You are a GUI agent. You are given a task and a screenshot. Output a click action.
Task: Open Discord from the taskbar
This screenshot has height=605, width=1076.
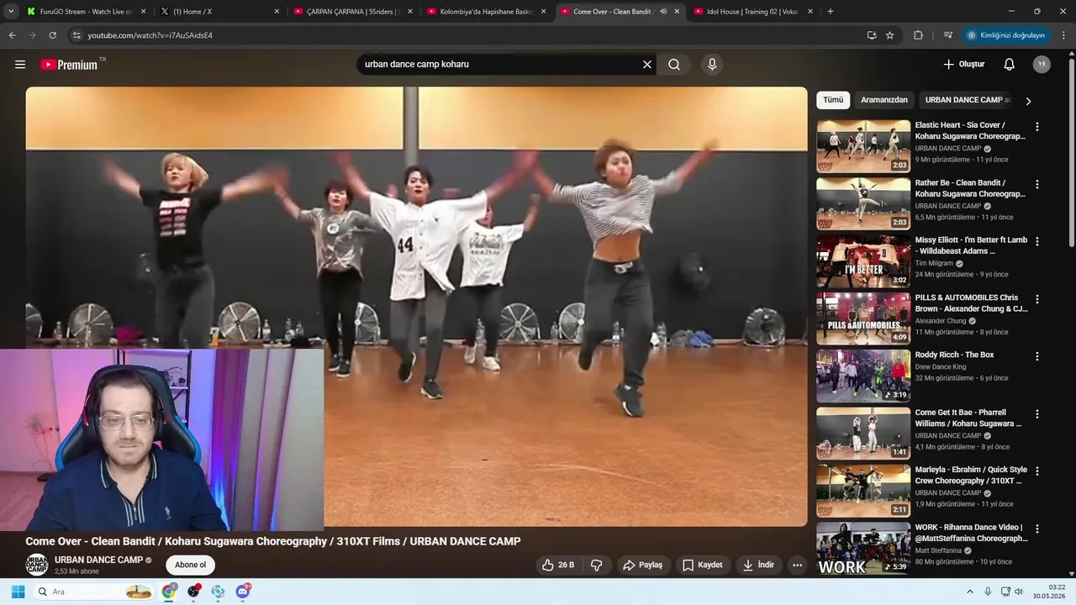click(x=243, y=592)
